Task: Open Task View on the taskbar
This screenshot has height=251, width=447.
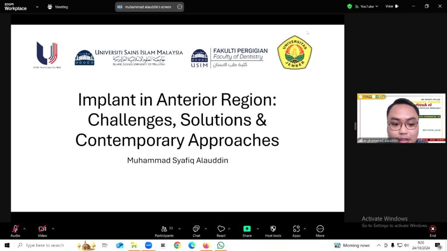Action: click(105, 245)
